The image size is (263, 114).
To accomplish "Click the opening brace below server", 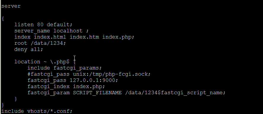I will pos(3,19).
